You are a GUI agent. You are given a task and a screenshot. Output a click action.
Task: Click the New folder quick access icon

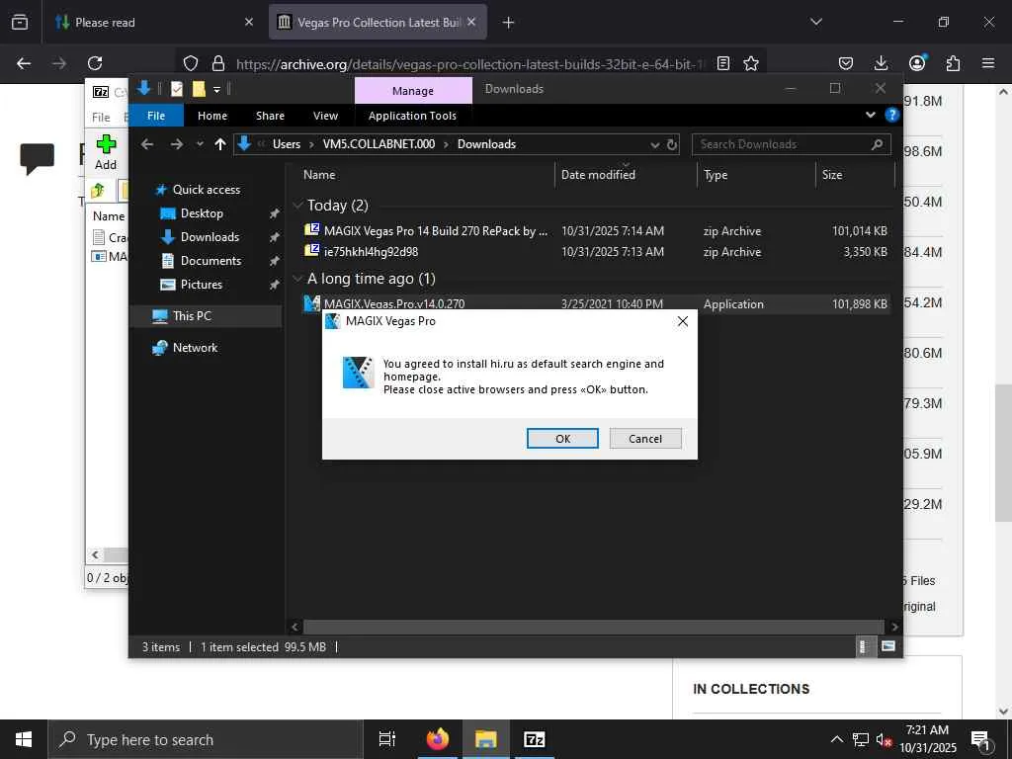pos(199,89)
